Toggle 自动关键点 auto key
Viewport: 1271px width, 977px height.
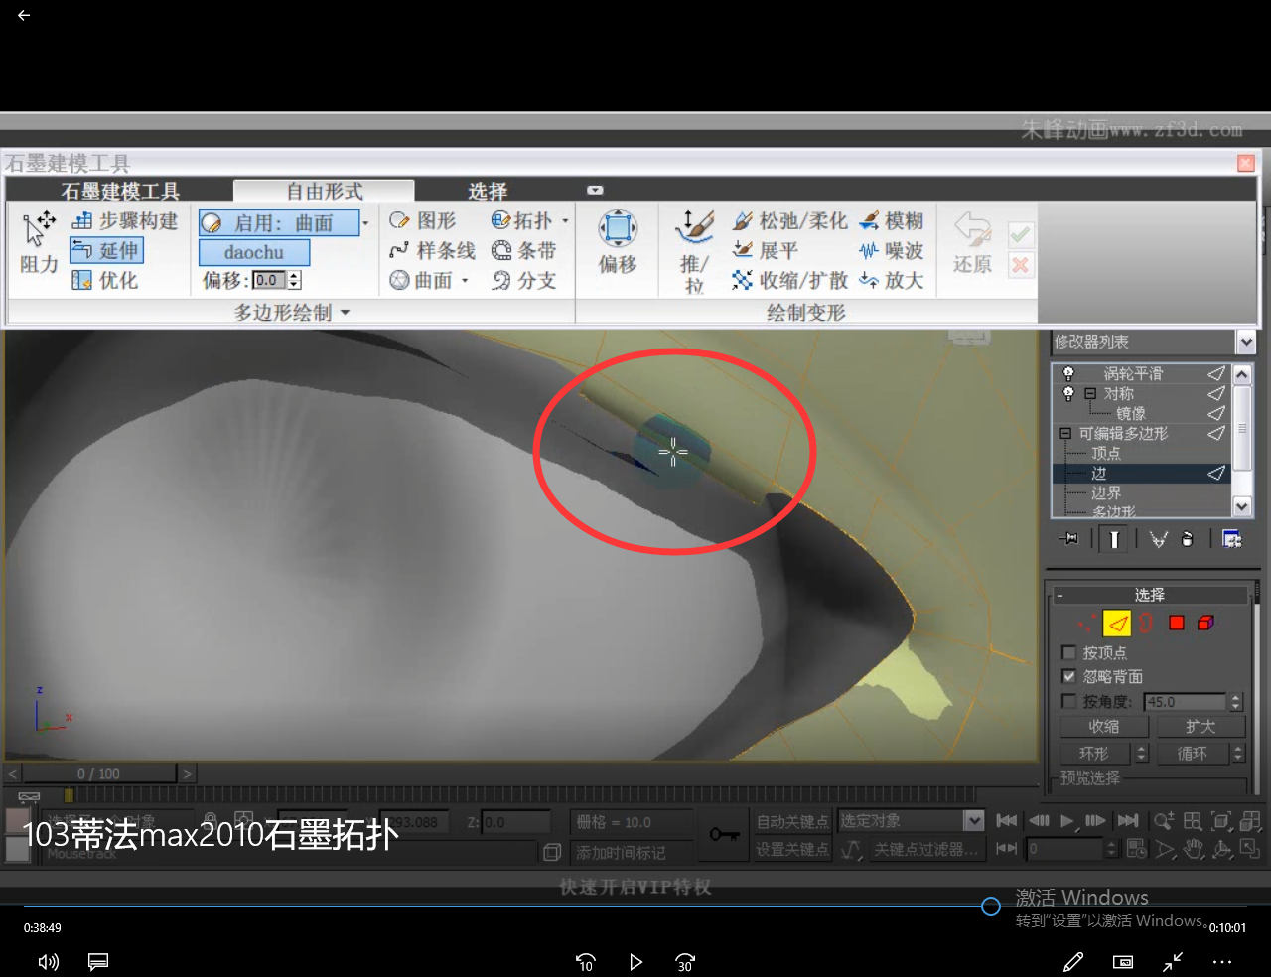point(791,821)
